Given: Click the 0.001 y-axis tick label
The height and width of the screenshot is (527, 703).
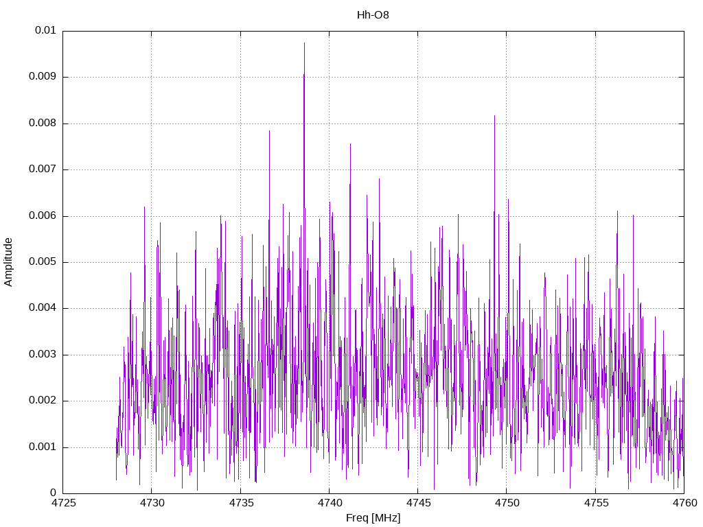Looking at the screenshot, I should click(x=43, y=447).
